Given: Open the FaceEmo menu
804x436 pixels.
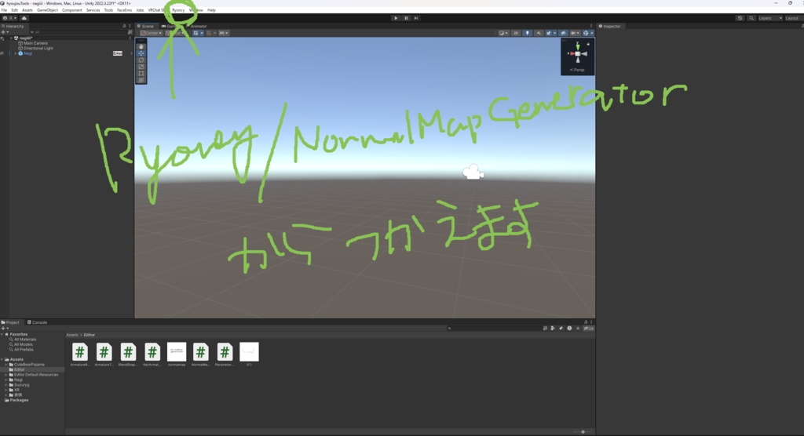Looking at the screenshot, I should [124, 10].
